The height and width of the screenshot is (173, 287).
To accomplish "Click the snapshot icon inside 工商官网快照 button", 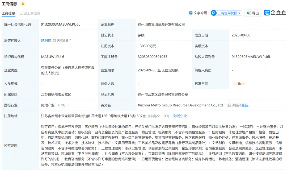I will [213, 13].
